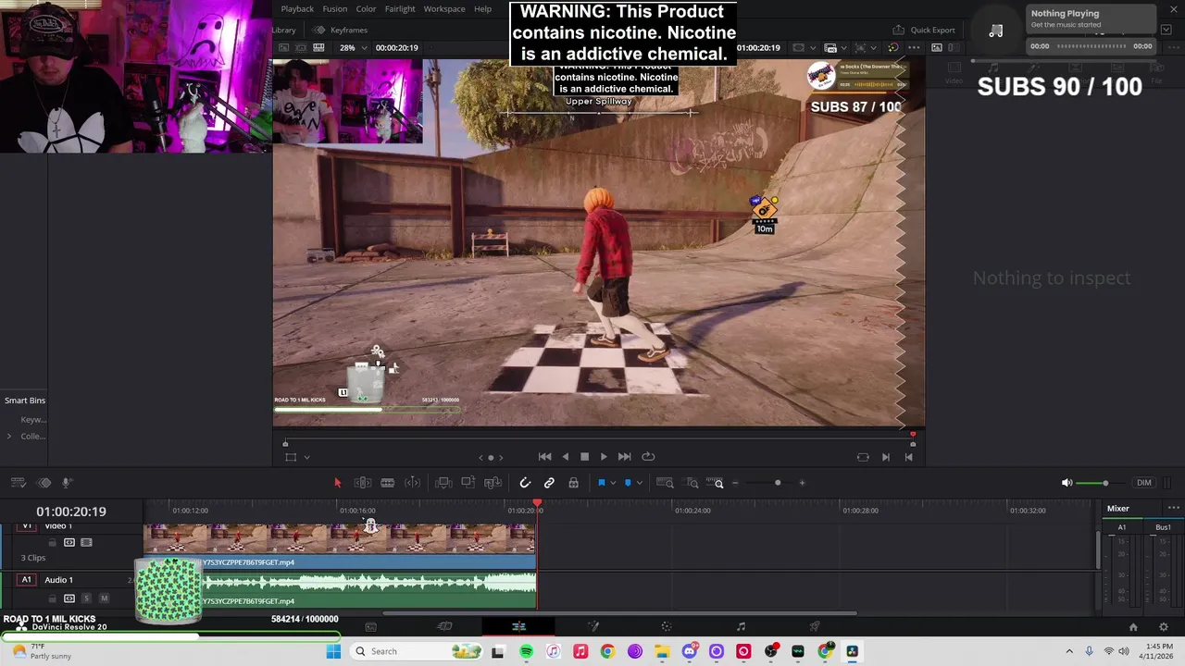Viewport: 1185px width, 666px height.
Task: Click the red timeline playhead marker
Action: [537, 503]
